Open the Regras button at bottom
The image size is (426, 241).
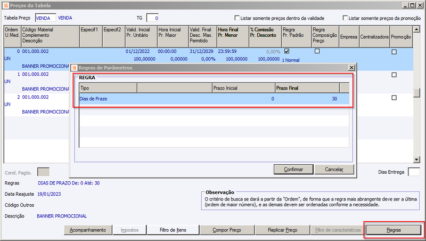[x=394, y=230]
